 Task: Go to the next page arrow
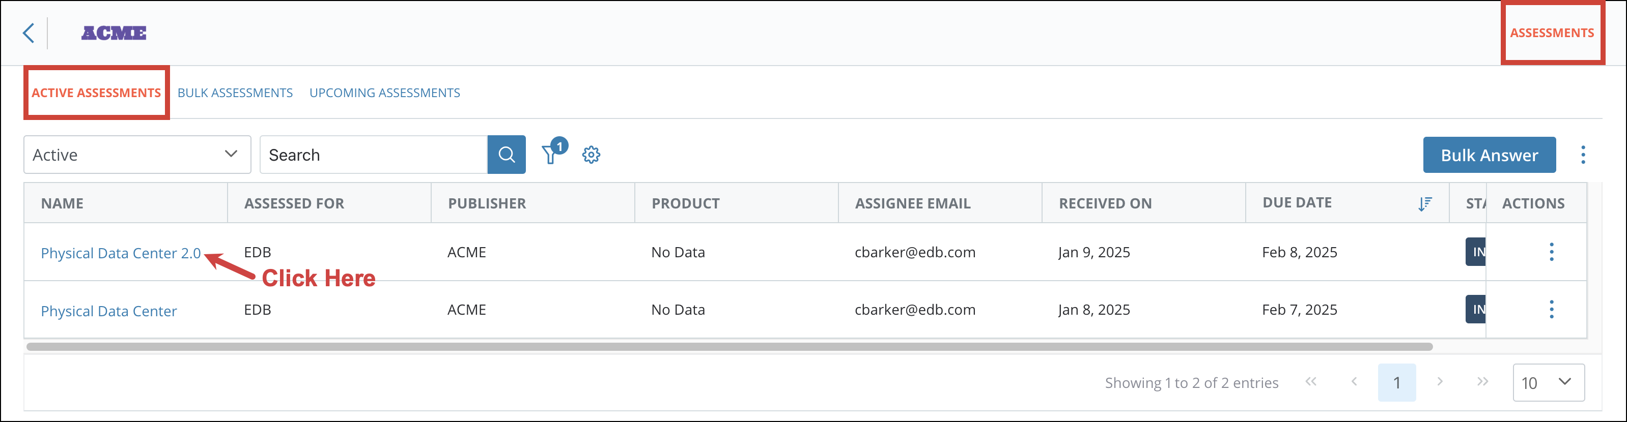(1440, 382)
